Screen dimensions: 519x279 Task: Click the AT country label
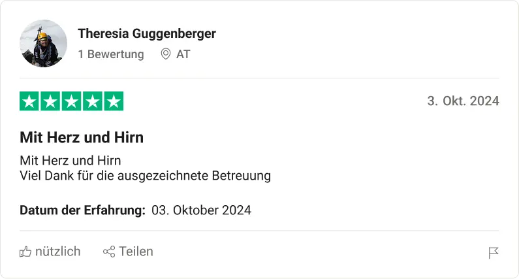click(x=183, y=54)
